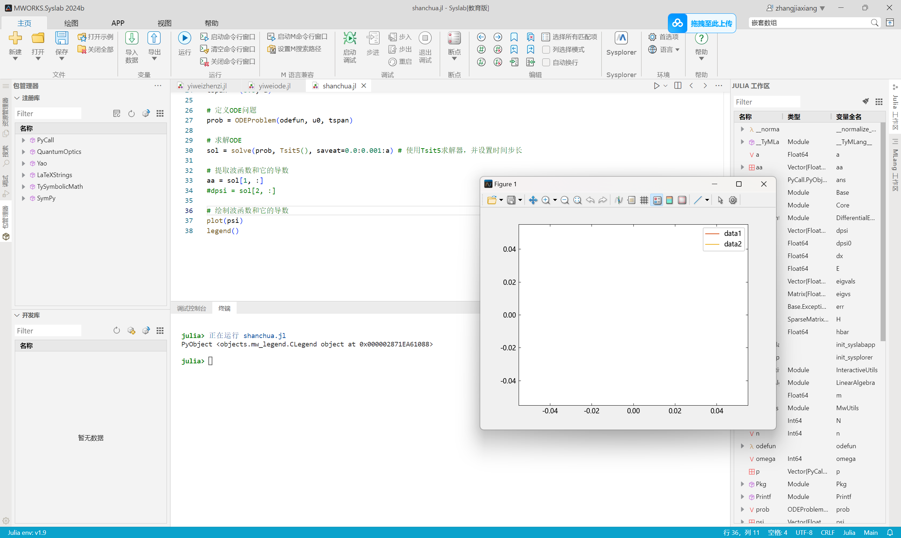The height and width of the screenshot is (538, 901).
Task: Check the 列选择模式 checkbox
Action: point(546,49)
